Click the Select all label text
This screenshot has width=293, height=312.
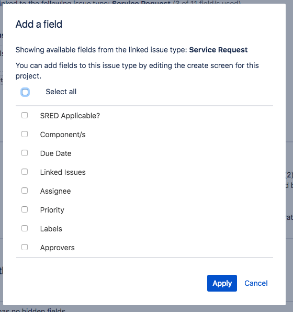click(x=61, y=92)
